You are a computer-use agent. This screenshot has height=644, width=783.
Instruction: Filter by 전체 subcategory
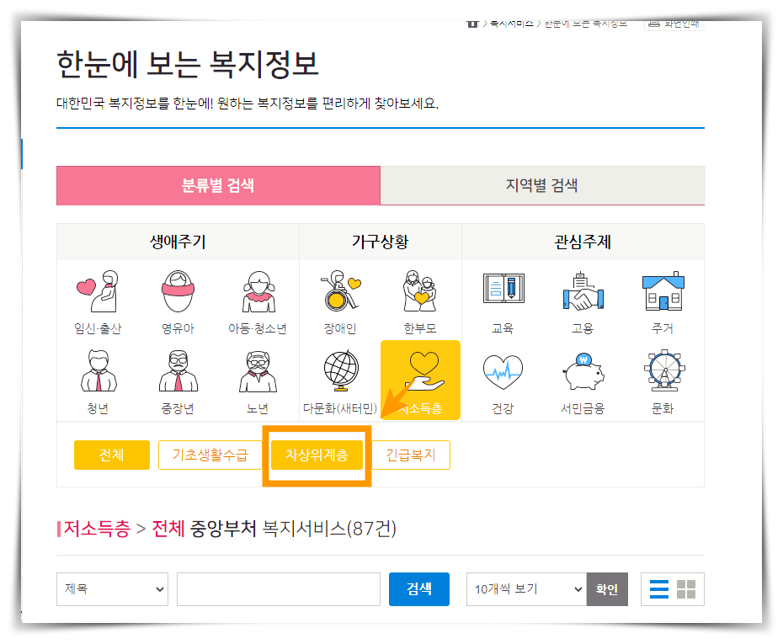click(x=112, y=455)
